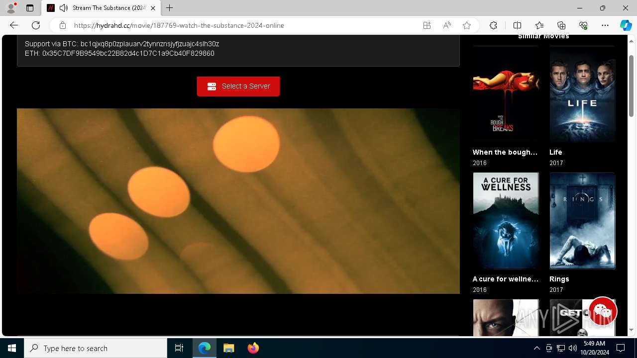The width and height of the screenshot is (637, 358).
Task: Open File Explorer from the taskbar
Action: (229, 348)
